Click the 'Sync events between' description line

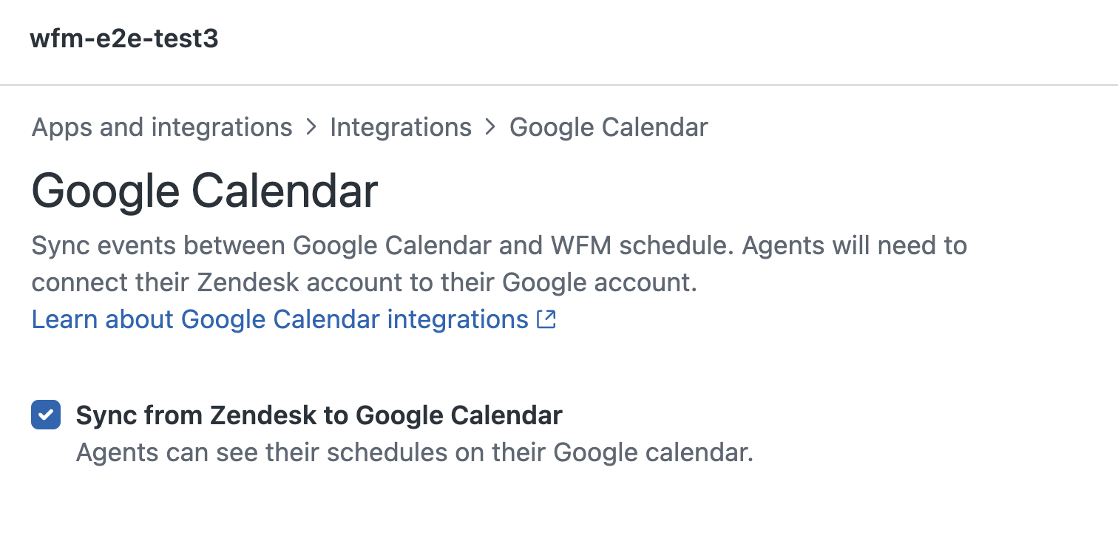click(x=148, y=245)
